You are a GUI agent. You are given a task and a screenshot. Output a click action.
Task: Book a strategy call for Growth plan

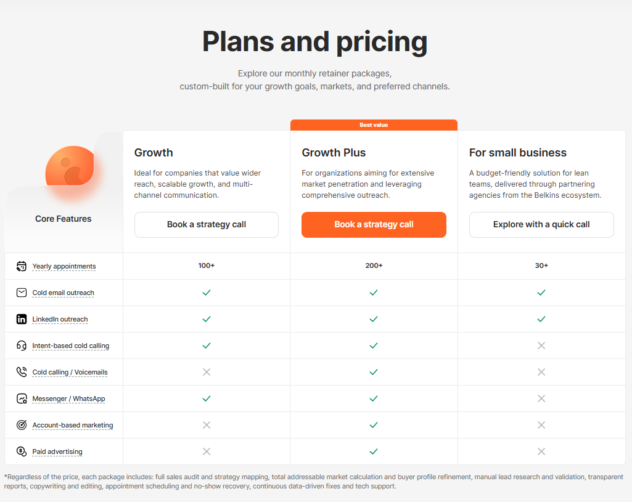pos(207,225)
